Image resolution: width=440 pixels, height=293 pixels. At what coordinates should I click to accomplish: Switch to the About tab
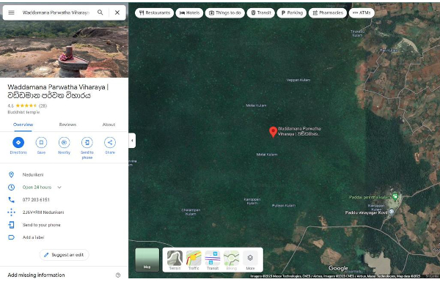109,125
